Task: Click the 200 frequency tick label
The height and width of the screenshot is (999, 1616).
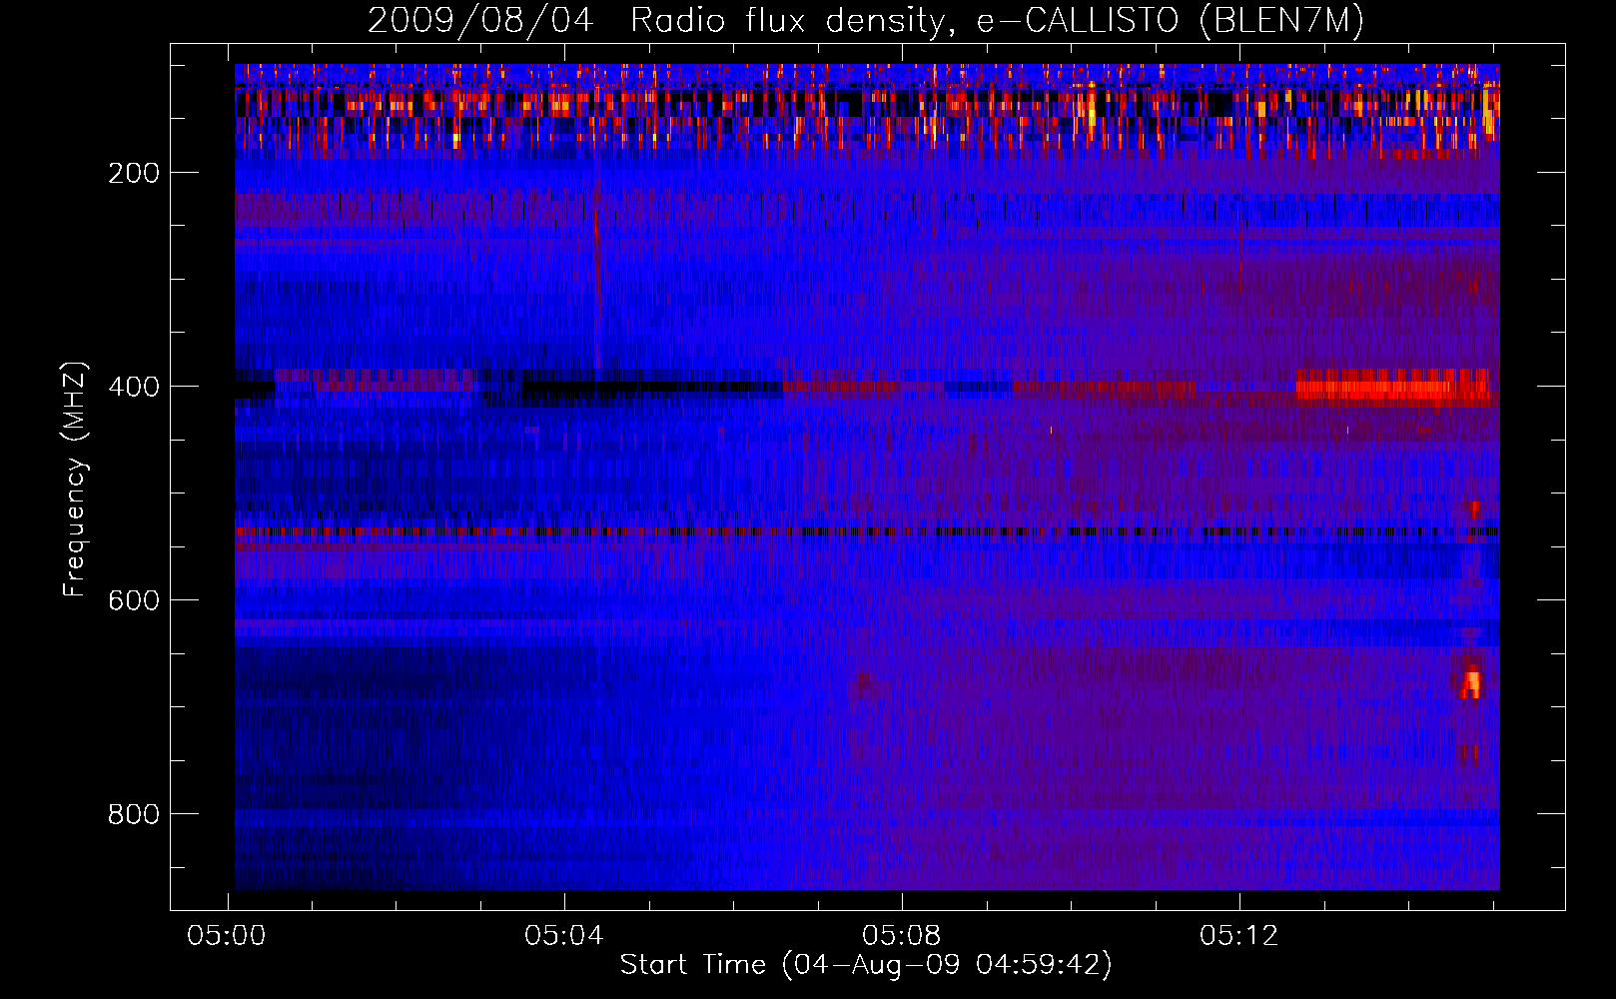Action: (x=134, y=173)
